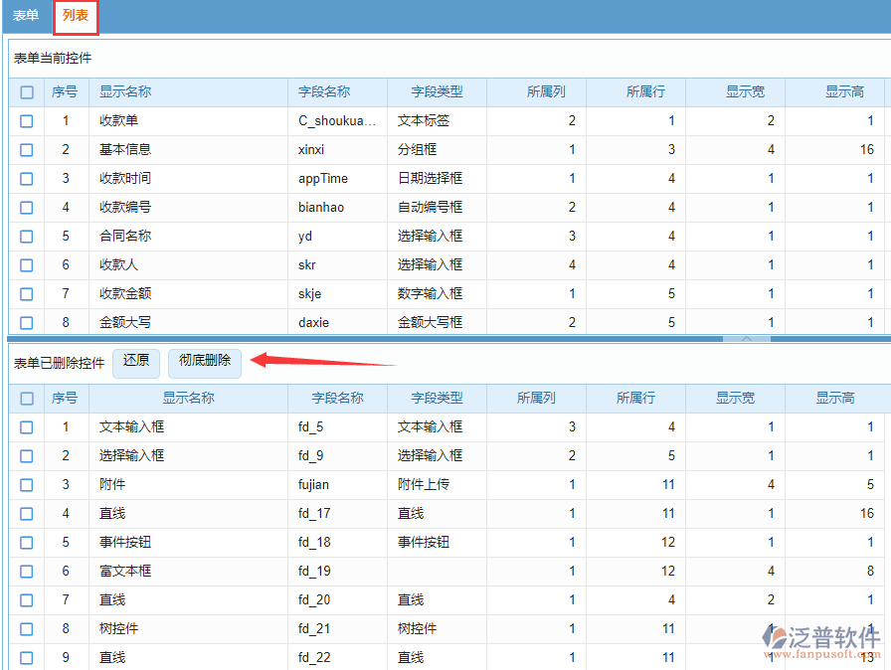Click the 还原 restore button
This screenshot has height=670, width=891.
tap(135, 363)
